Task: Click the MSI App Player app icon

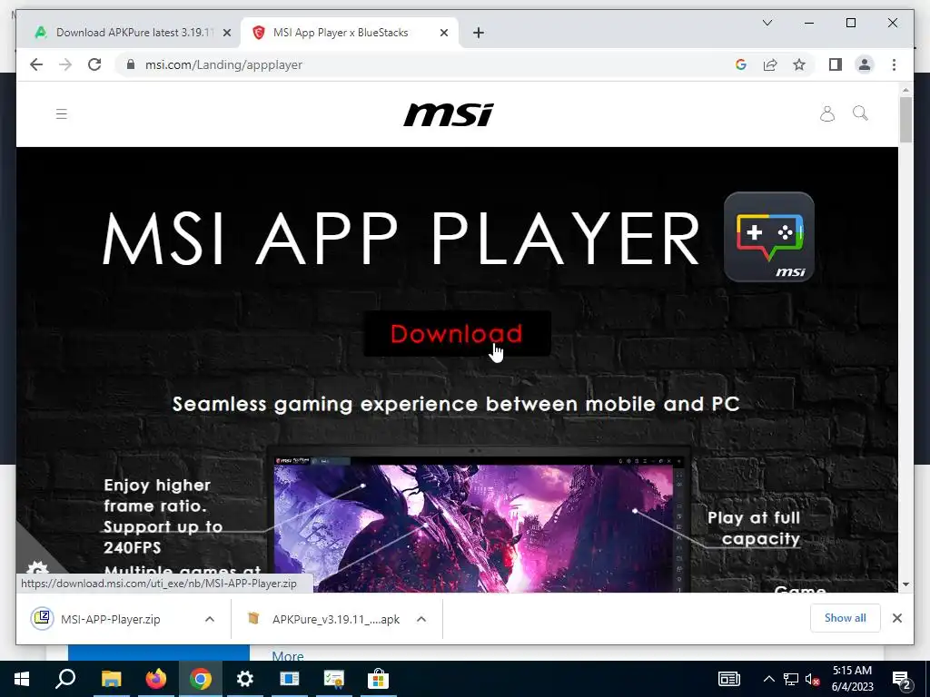Action: (x=768, y=237)
